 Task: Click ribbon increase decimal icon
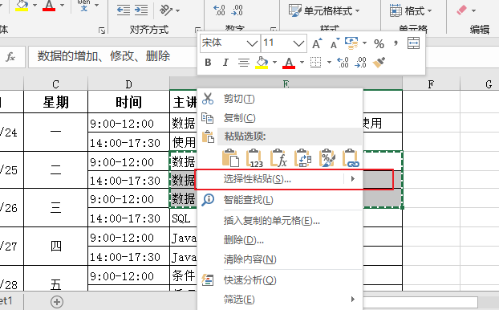[219, 10]
